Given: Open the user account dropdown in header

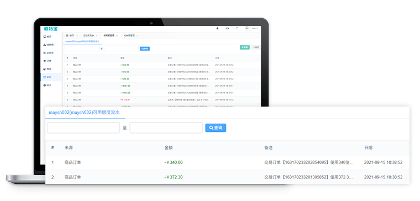Looking at the screenshot, I should click(x=252, y=28).
